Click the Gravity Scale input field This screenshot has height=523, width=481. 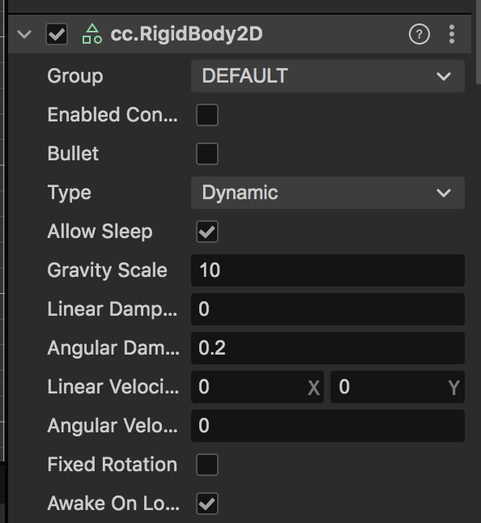328,270
